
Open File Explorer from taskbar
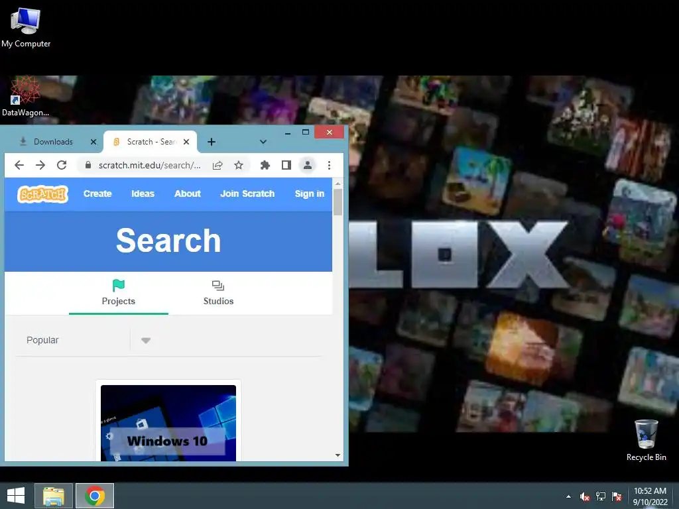click(54, 496)
